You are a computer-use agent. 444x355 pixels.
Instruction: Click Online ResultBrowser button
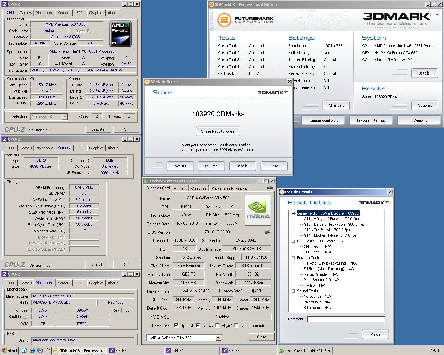tap(218, 131)
